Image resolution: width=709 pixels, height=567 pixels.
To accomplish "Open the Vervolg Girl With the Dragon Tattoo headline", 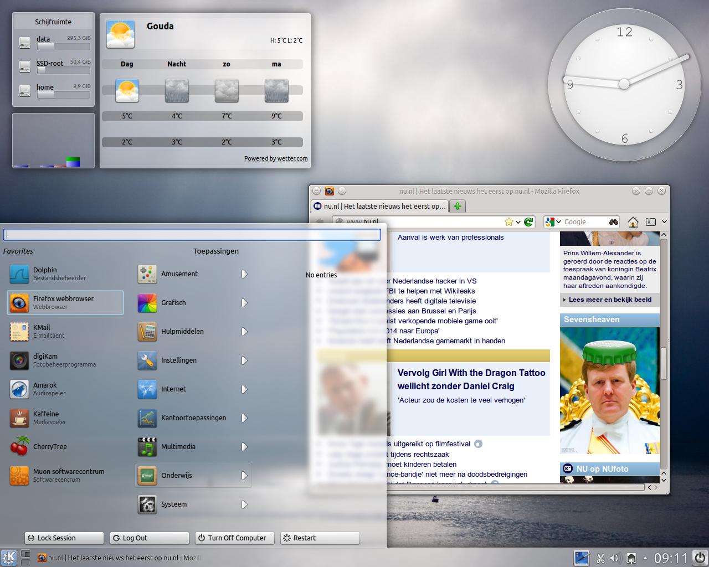I will (471, 379).
